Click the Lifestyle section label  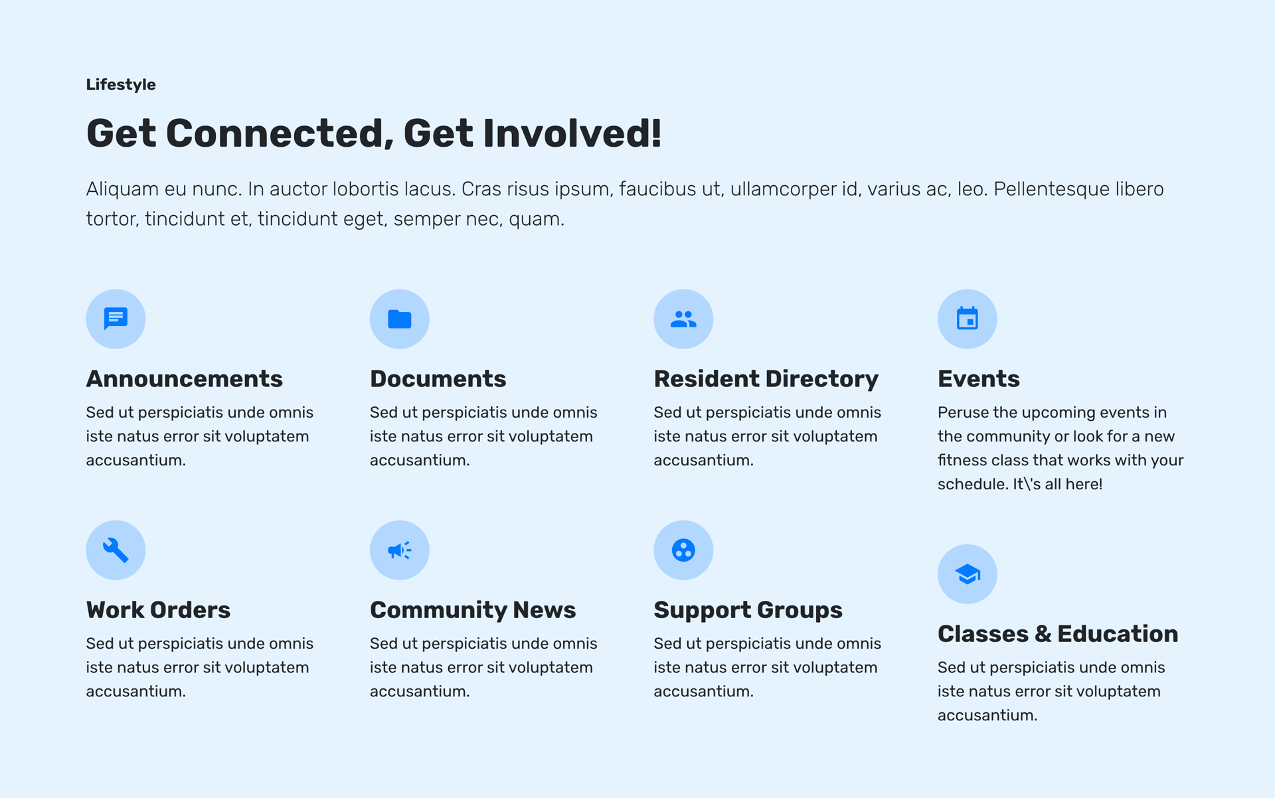pos(121,84)
